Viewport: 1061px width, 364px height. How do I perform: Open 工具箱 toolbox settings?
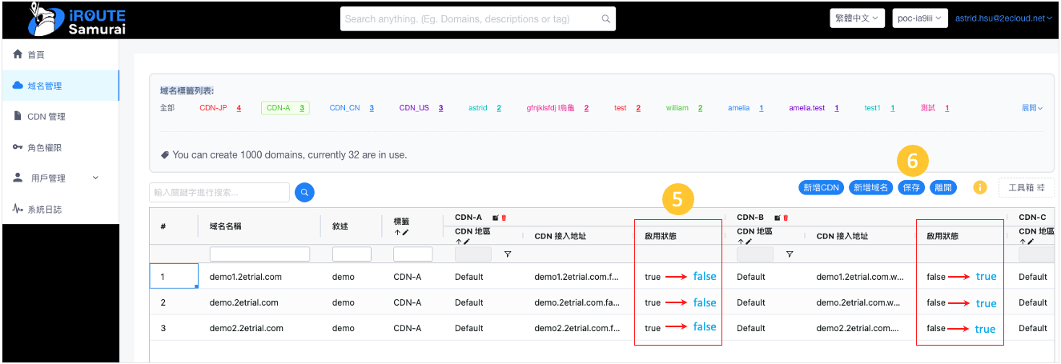[1026, 187]
